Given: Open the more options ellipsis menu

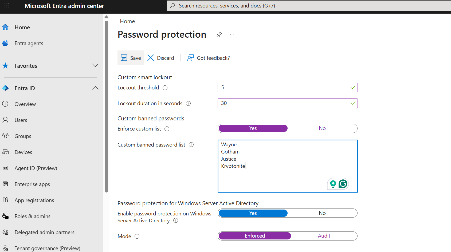Looking at the screenshot, I should point(232,35).
